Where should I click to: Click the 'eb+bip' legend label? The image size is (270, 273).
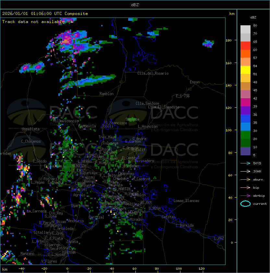(x=259, y=196)
